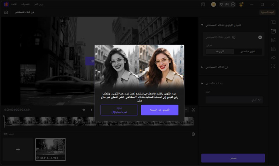Click the plus icon beside 505 credits

tap(233, 5)
